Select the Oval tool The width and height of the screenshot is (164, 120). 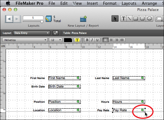[149, 19]
